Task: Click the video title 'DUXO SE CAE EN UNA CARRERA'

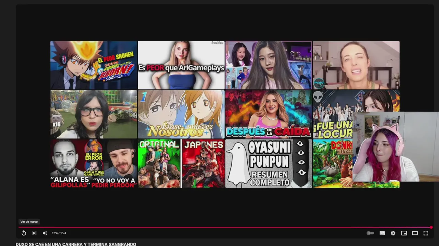Action: pos(76,244)
